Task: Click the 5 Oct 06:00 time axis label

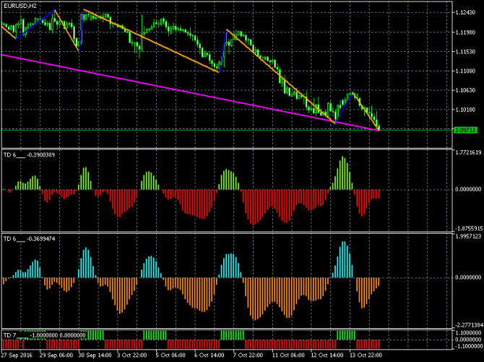Action: pyautogui.click(x=170, y=355)
